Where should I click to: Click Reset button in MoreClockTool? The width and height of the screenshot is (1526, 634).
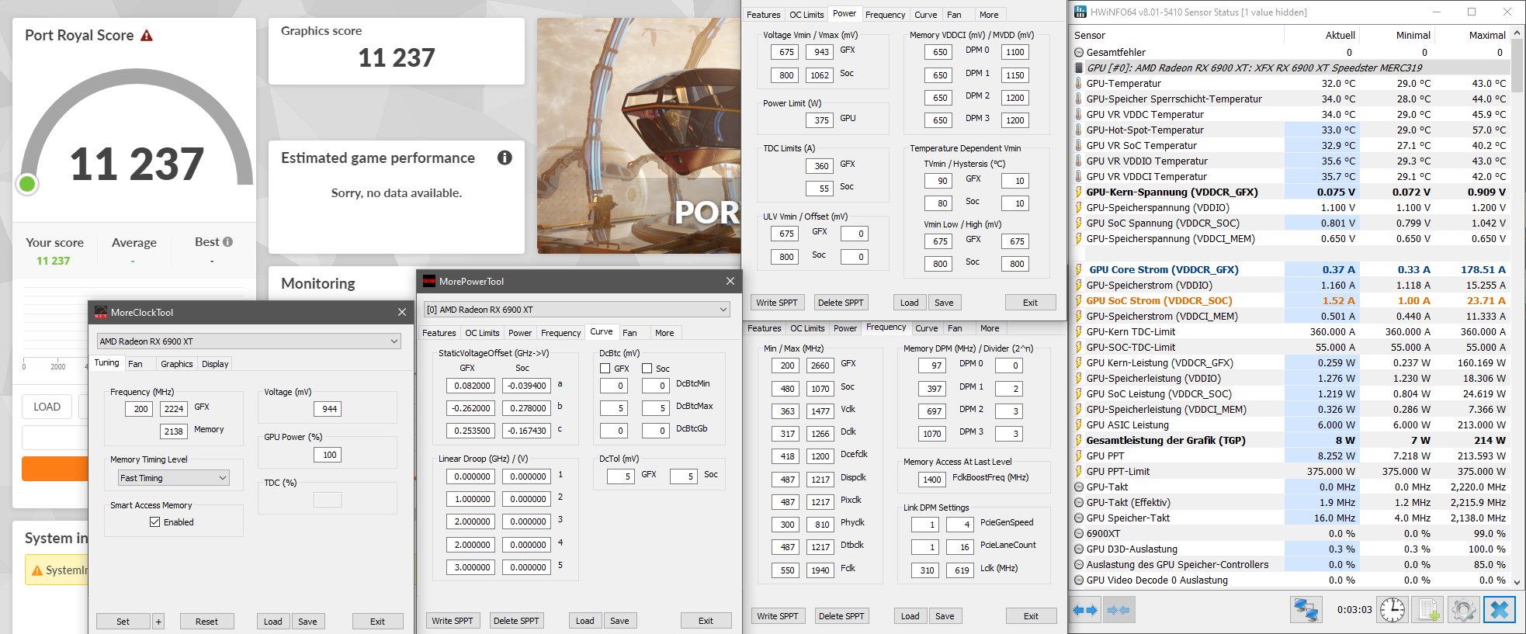(x=206, y=622)
